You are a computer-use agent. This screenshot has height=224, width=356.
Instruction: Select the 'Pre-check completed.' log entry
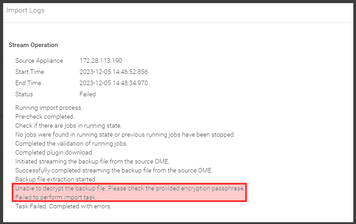[45, 116]
